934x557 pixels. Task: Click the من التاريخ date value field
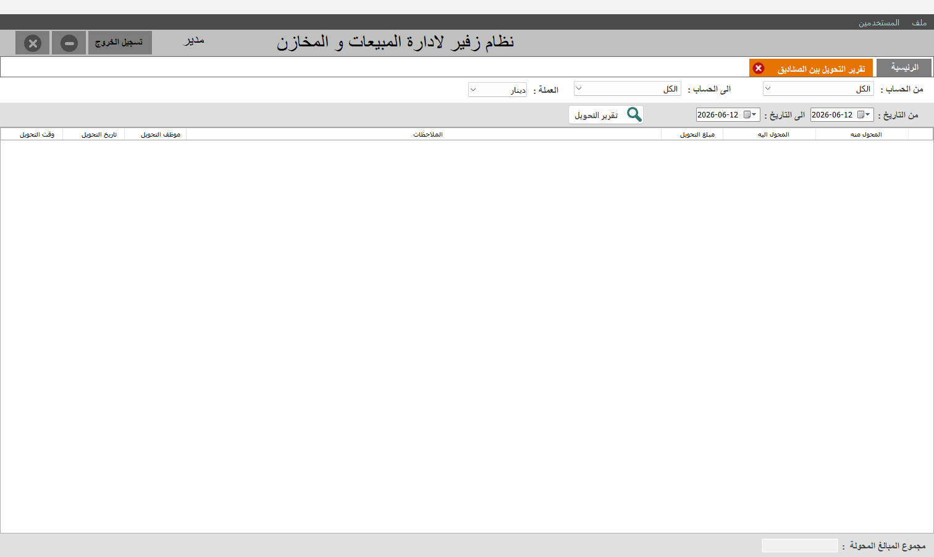click(833, 115)
